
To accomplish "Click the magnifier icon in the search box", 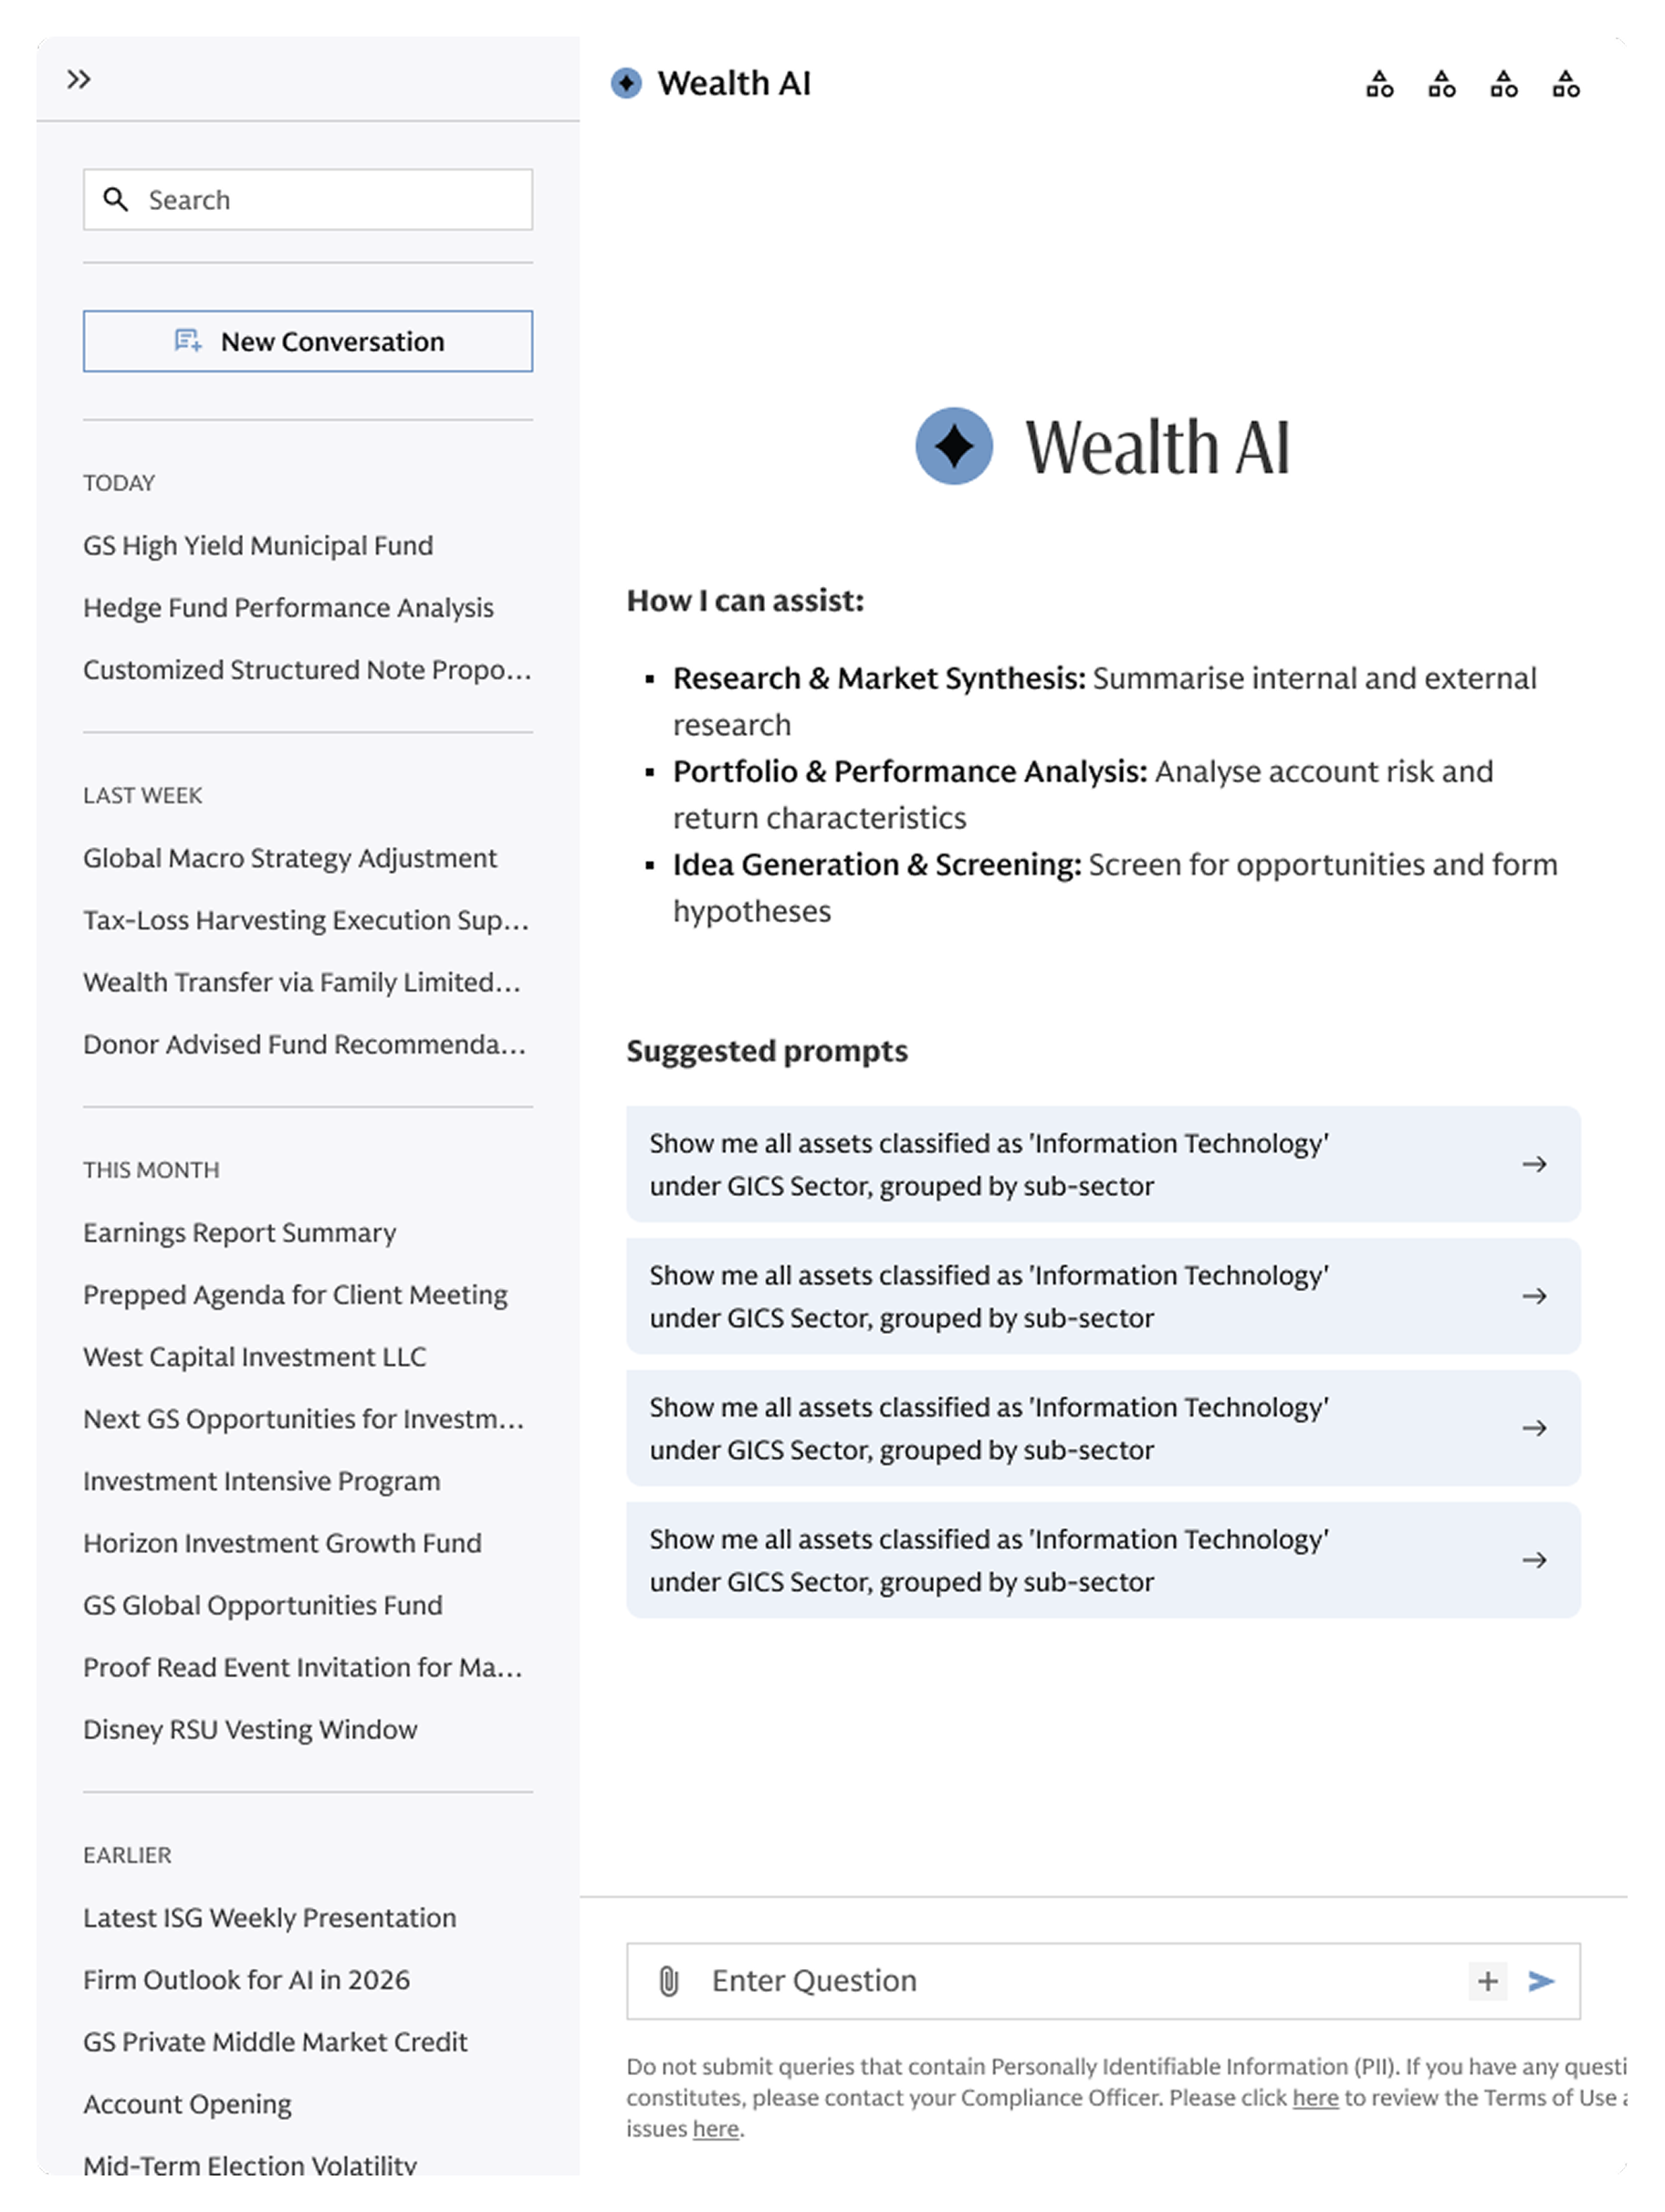I will (116, 199).
